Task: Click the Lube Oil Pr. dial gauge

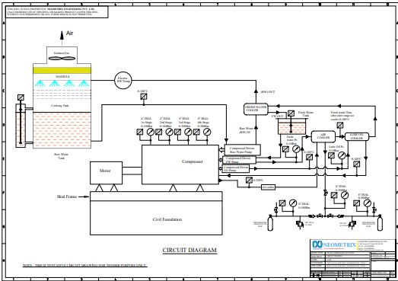Action: click(x=342, y=155)
